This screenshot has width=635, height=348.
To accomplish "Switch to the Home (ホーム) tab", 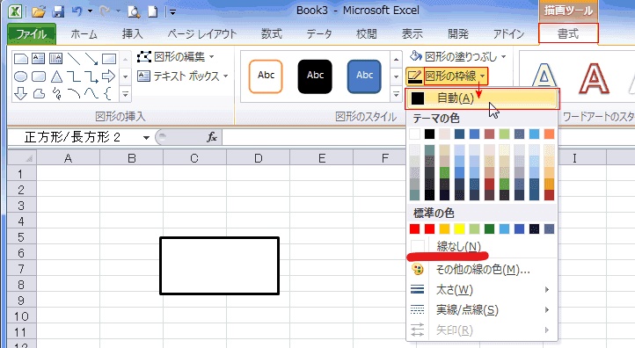I will click(x=84, y=34).
